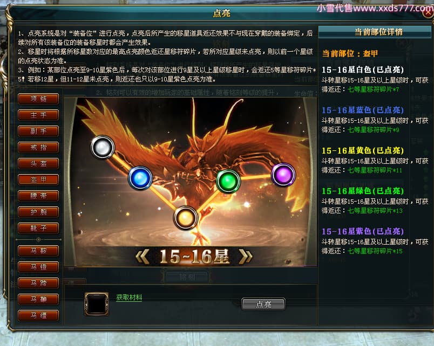434x346 pixels.
Task: Select 靴子 equipment slot
Action: coord(38,229)
